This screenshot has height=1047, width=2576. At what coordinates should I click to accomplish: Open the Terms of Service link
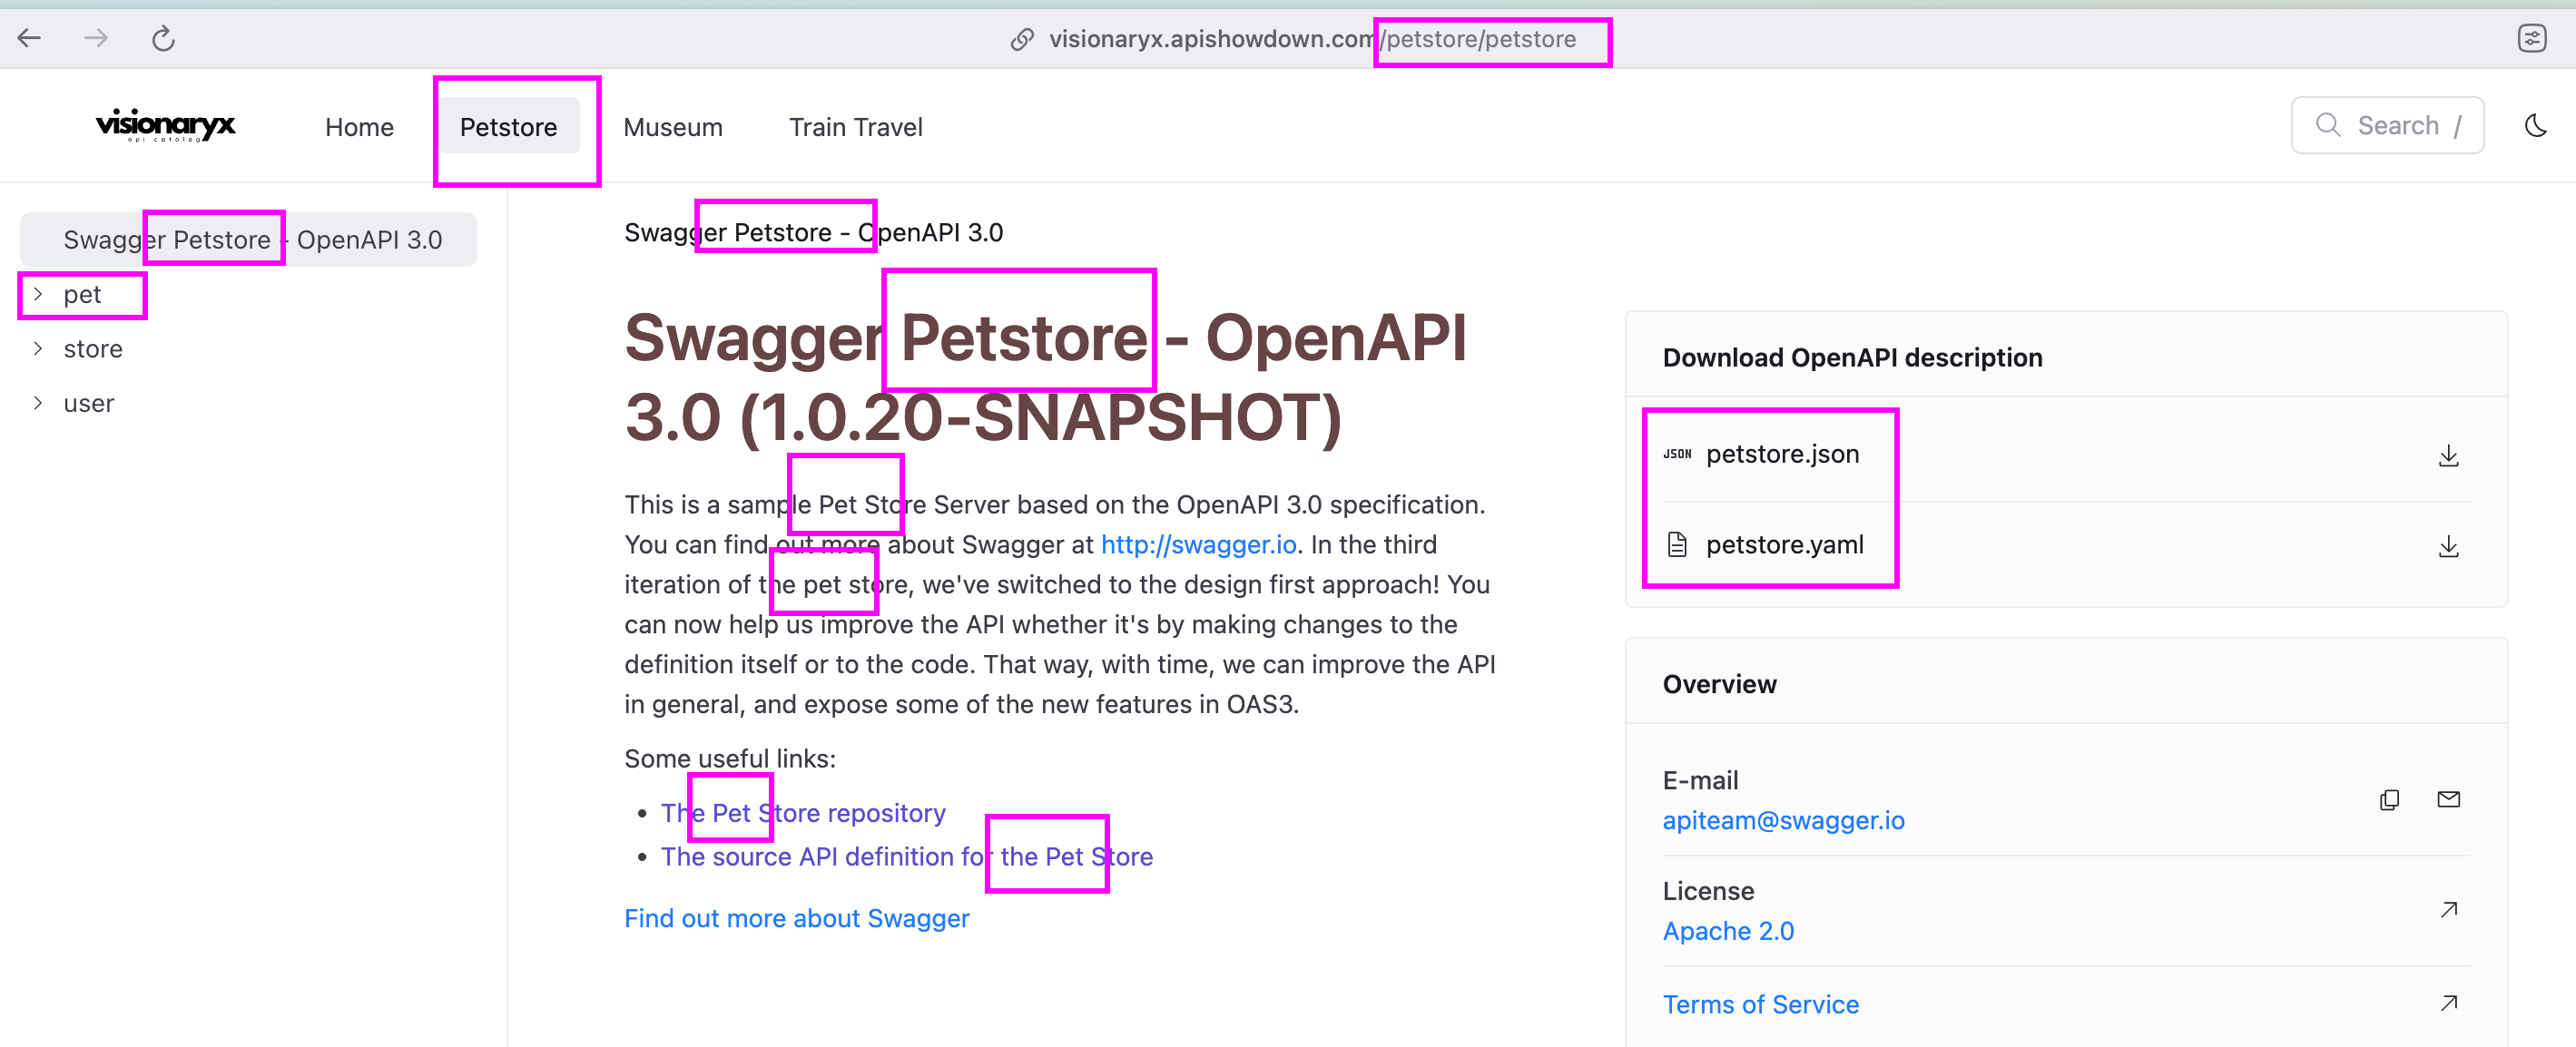coord(1760,1004)
